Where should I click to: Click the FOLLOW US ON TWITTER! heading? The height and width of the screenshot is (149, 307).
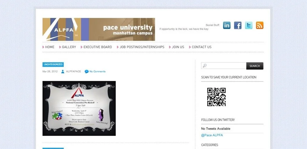(218, 120)
